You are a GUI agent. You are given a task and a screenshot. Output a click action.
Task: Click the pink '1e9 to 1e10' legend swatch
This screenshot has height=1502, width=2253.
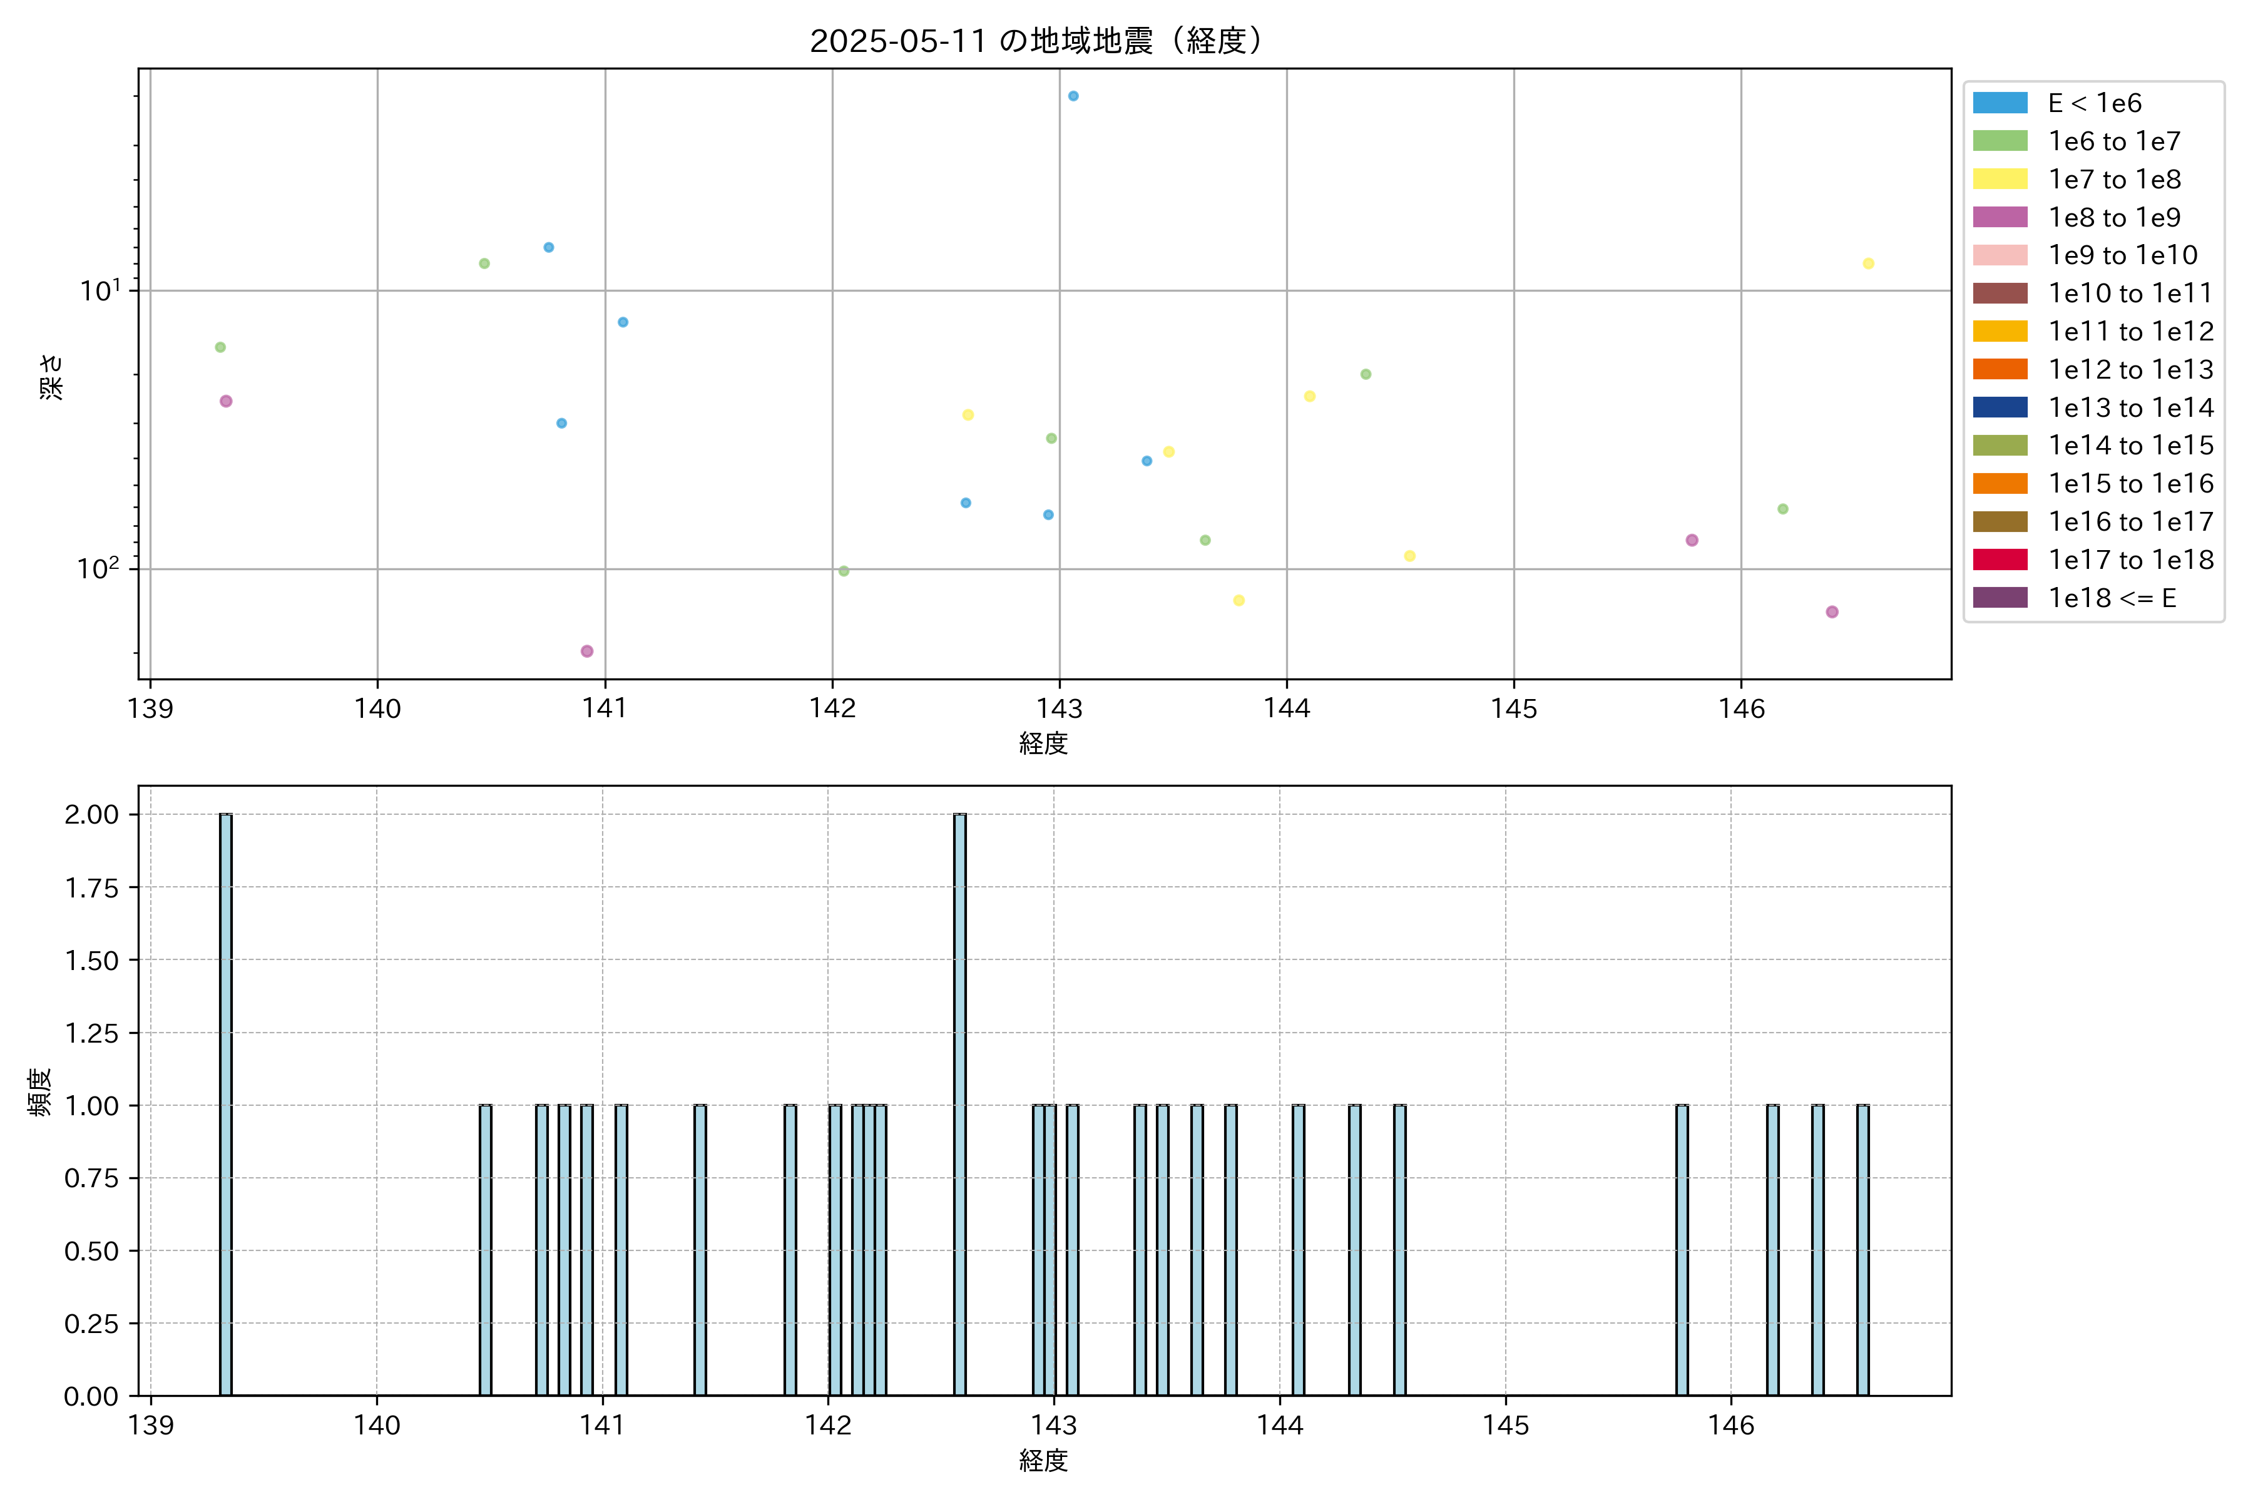coord(1999,256)
